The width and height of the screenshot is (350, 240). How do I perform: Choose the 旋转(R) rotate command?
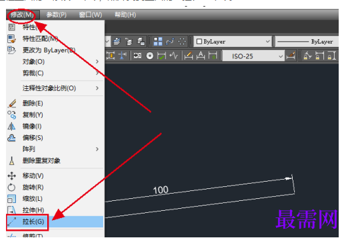tap(55, 188)
